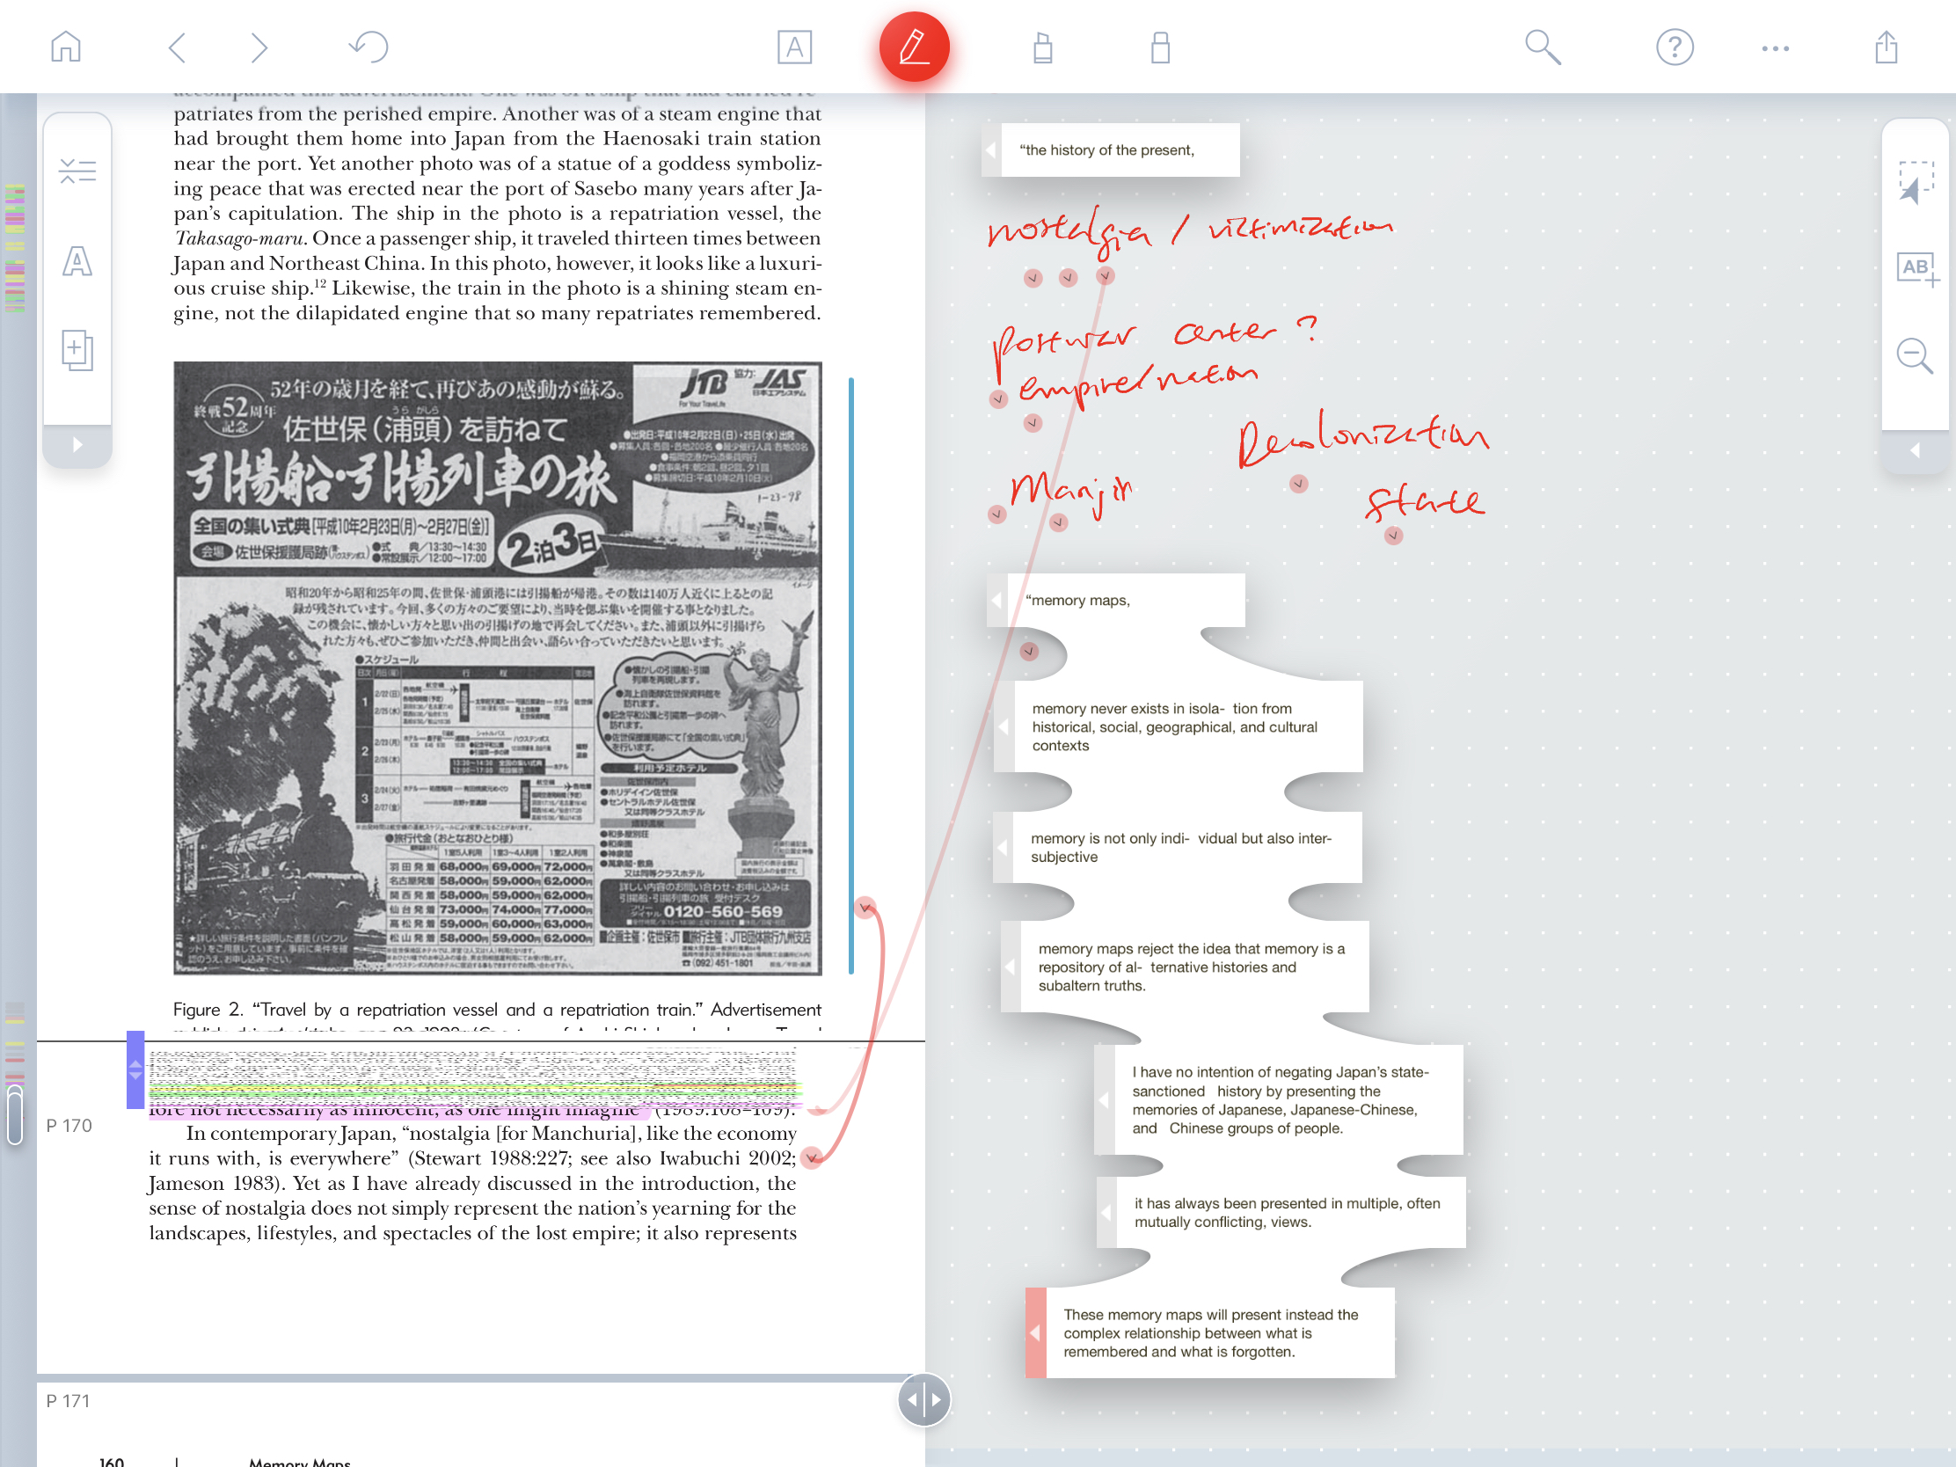Viewport: 1956px width, 1467px height.
Task: Select the highlighter marker tool
Action: point(1042,47)
